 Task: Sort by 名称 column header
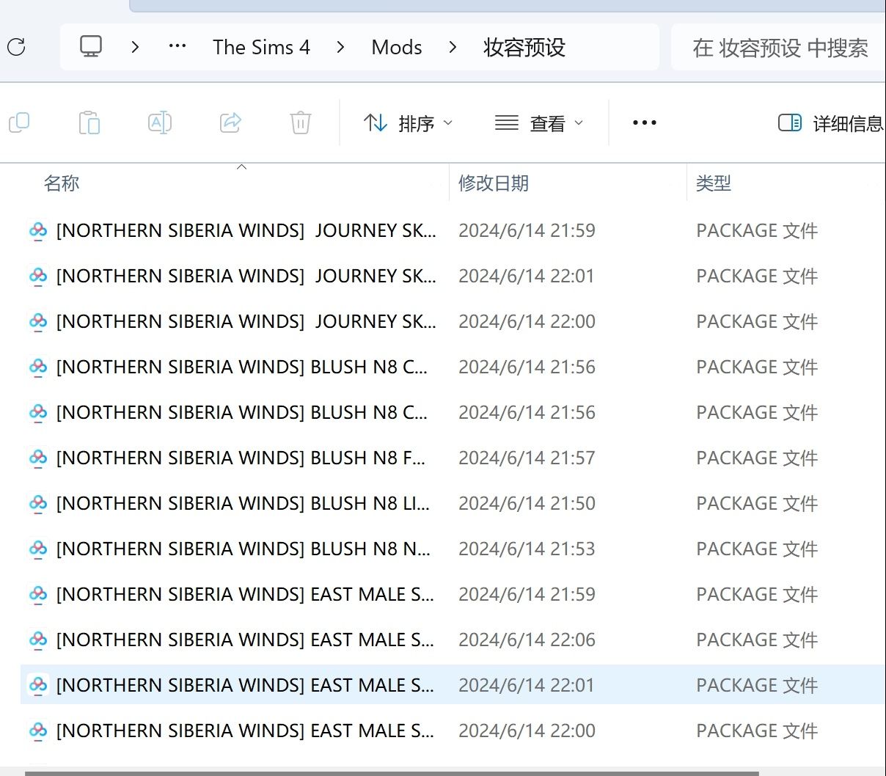coord(62,183)
